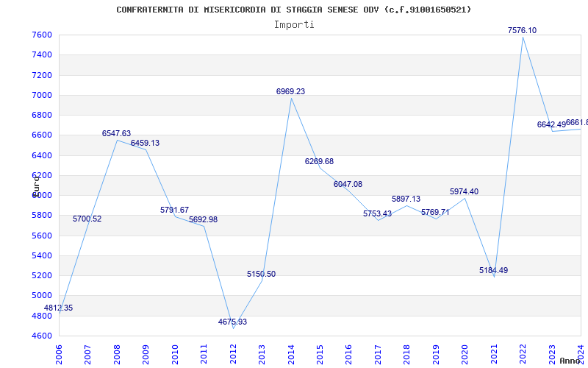
Task: Click the 2006 x-axis year label
Action: [x=59, y=354]
